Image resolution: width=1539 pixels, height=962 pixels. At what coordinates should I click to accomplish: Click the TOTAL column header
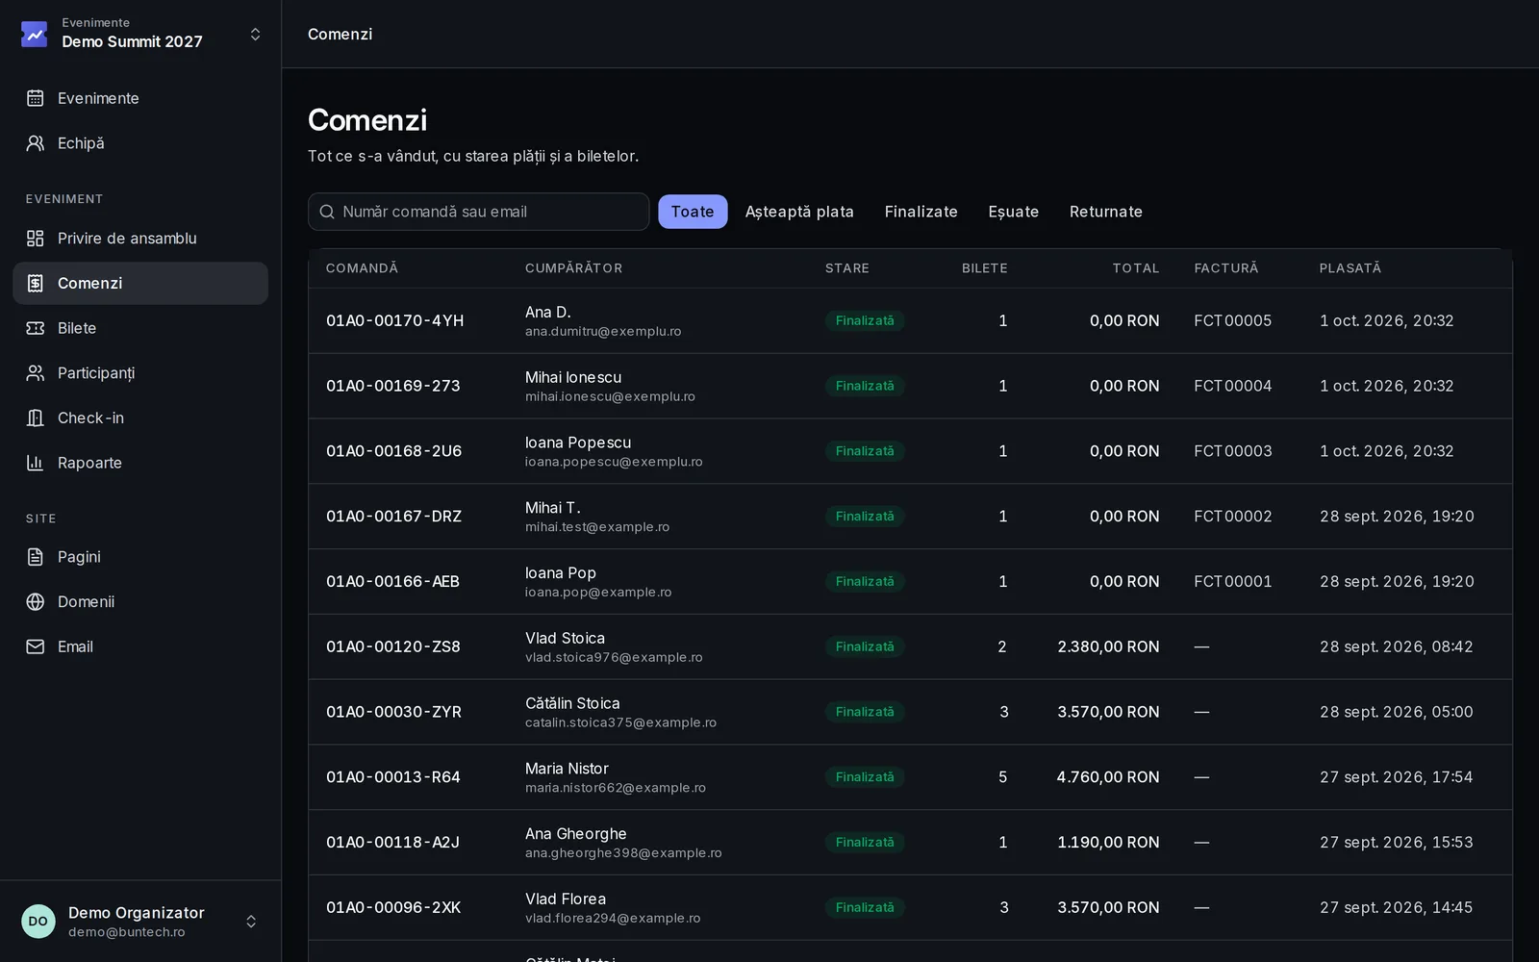tap(1136, 268)
